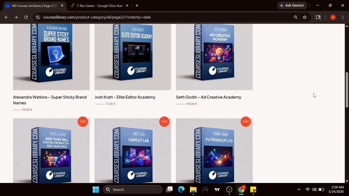The width and height of the screenshot is (349, 196).
Task: Open Super Sticky Brand Names product image
Action: pos(51,57)
